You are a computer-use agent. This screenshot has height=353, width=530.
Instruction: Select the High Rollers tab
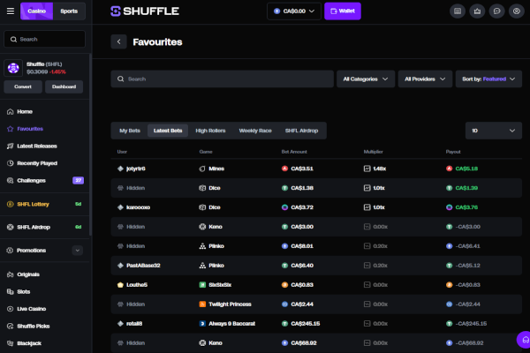210,131
